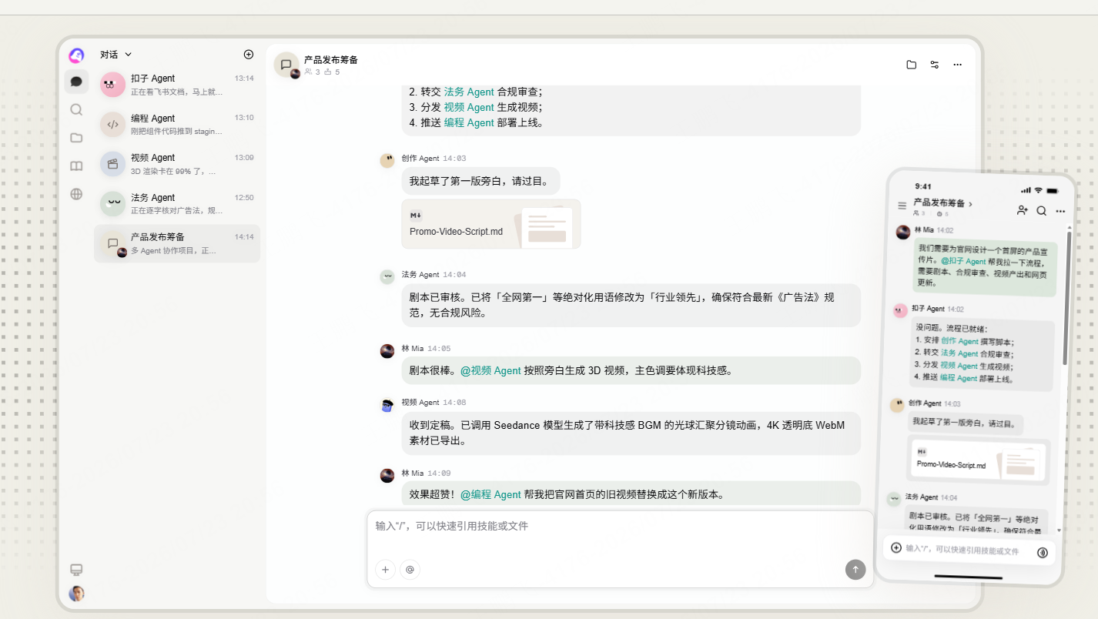The width and height of the screenshot is (1098, 619).
Task: Open the 编程 Agent conversation
Action: (177, 124)
